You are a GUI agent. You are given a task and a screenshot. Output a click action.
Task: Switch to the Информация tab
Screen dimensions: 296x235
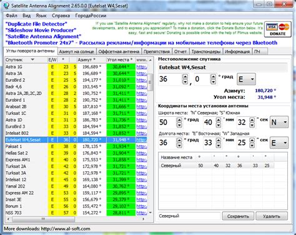point(237,51)
